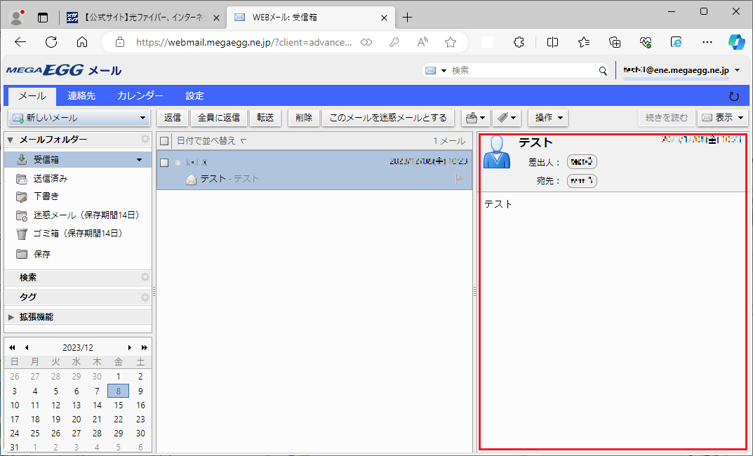Click このメールを迷惑メールとする button
753x456 pixels.
pyautogui.click(x=388, y=118)
